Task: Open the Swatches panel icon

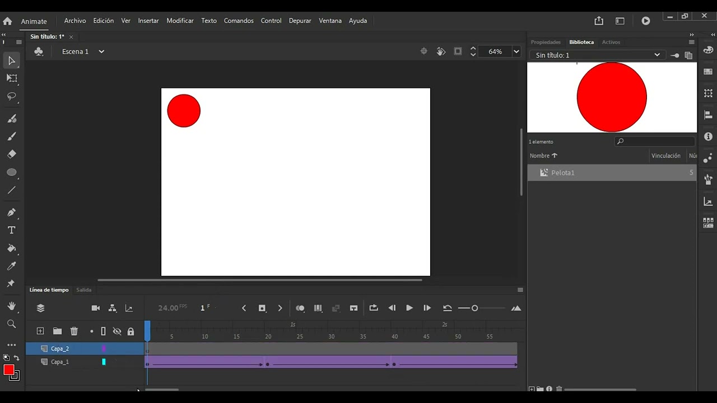Action: click(x=709, y=72)
